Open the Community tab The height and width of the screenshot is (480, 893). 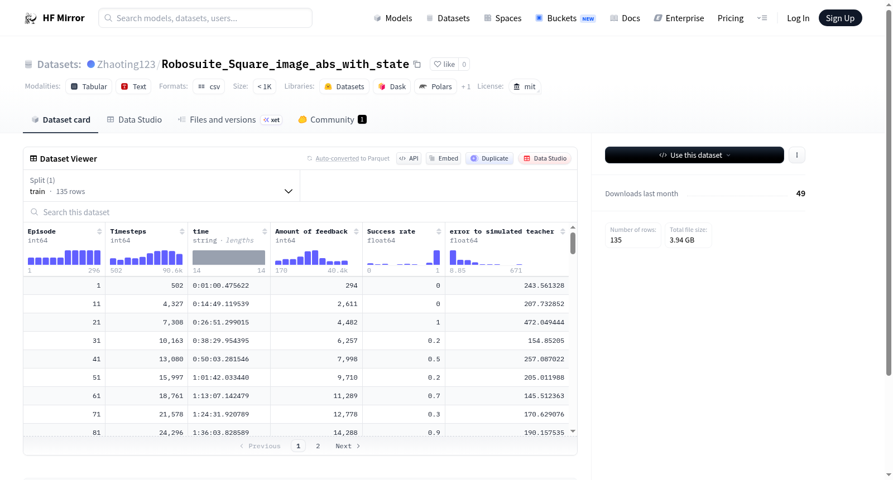pyautogui.click(x=332, y=120)
